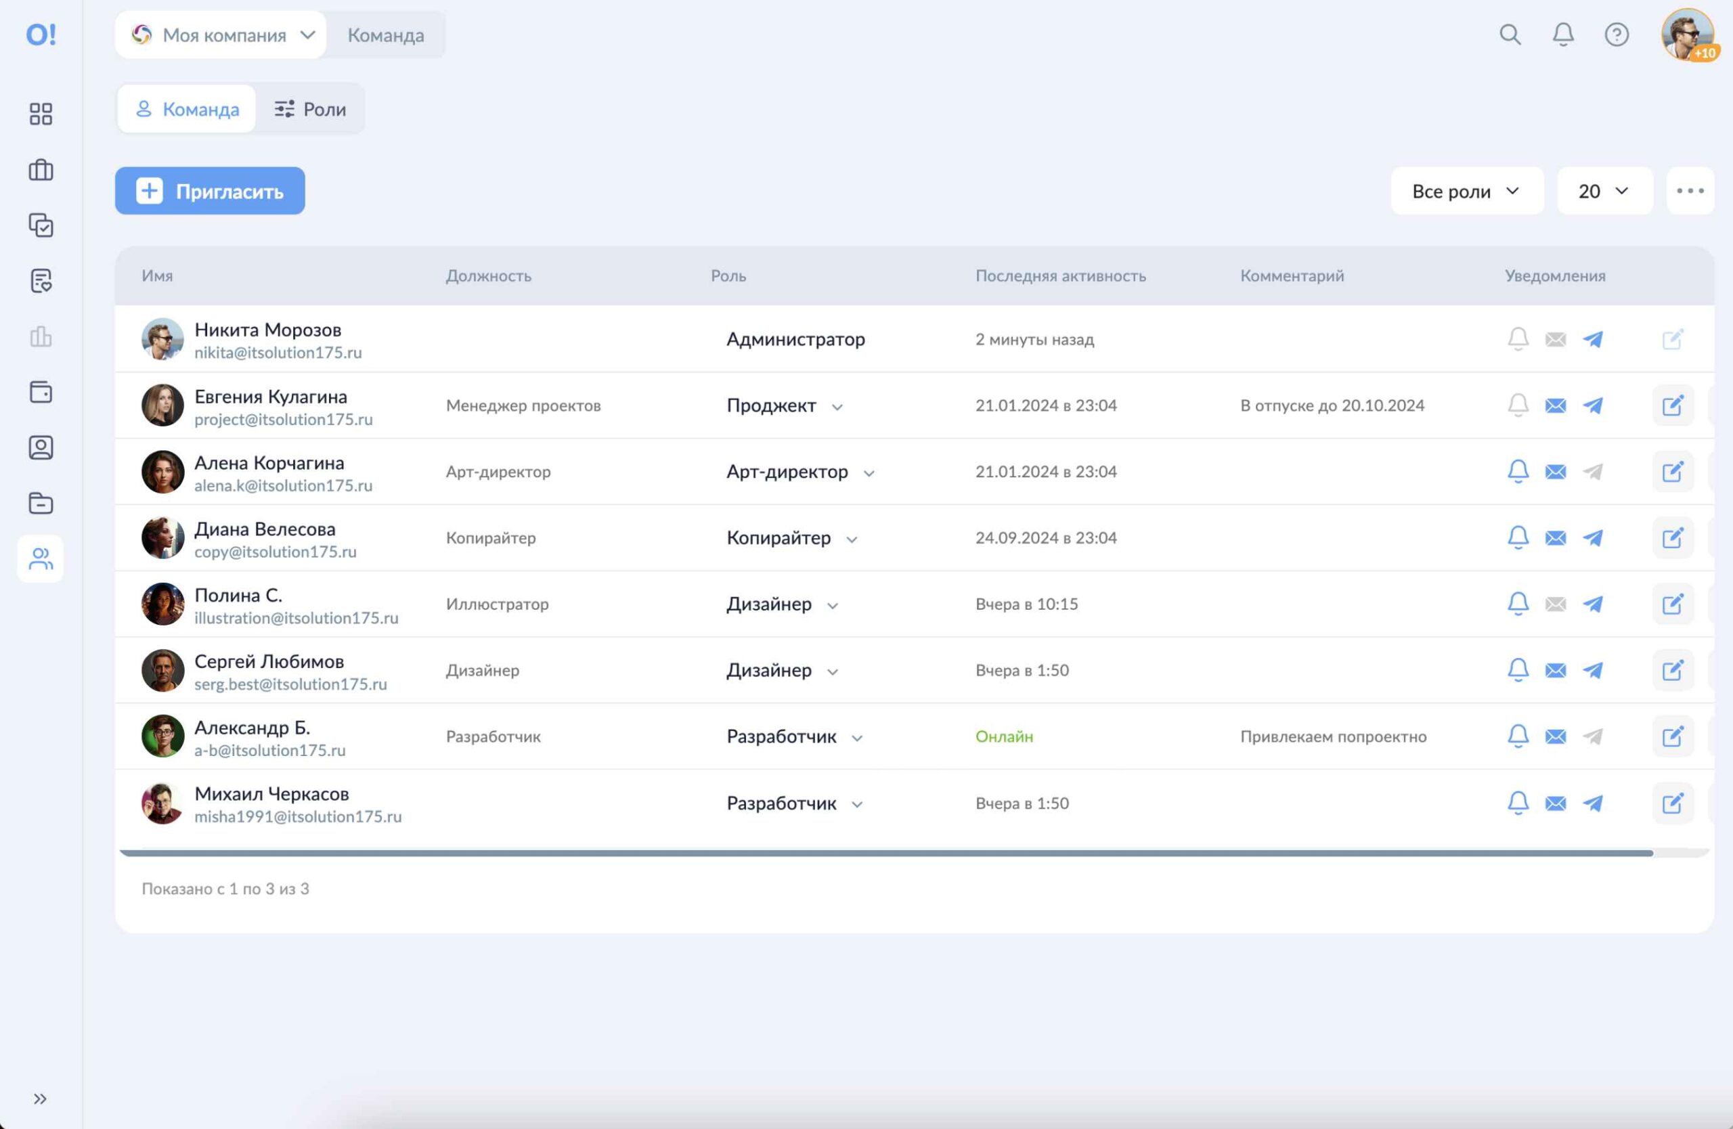Open the folder files icon in sidebar
The height and width of the screenshot is (1129, 1733).
(x=41, y=503)
